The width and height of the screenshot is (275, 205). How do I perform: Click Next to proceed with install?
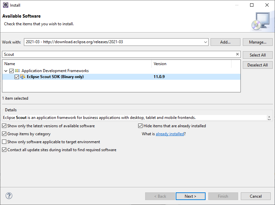[190, 196]
